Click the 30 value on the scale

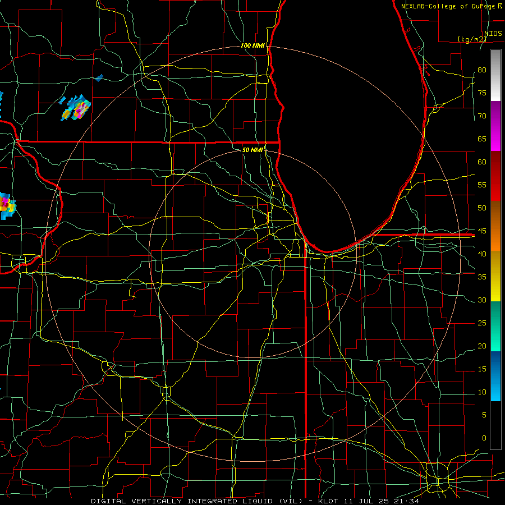(x=482, y=300)
